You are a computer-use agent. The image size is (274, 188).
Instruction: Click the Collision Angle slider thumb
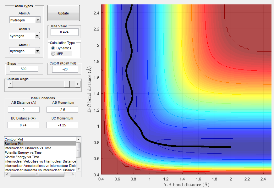click(x=67, y=84)
